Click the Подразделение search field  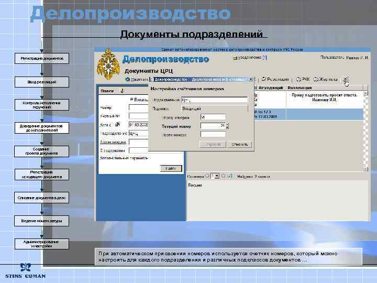[138, 133]
